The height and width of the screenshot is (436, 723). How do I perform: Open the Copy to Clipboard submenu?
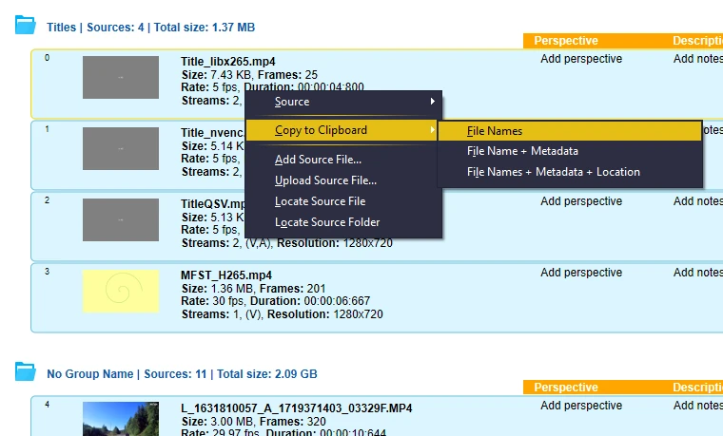point(342,130)
